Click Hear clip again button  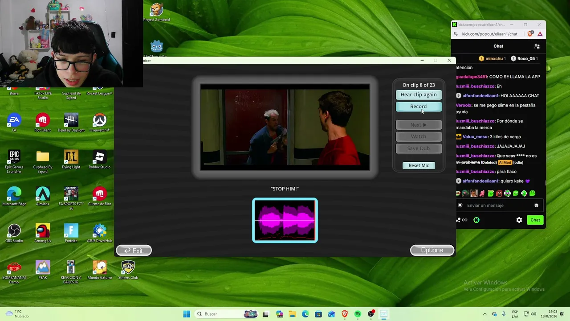point(419,95)
